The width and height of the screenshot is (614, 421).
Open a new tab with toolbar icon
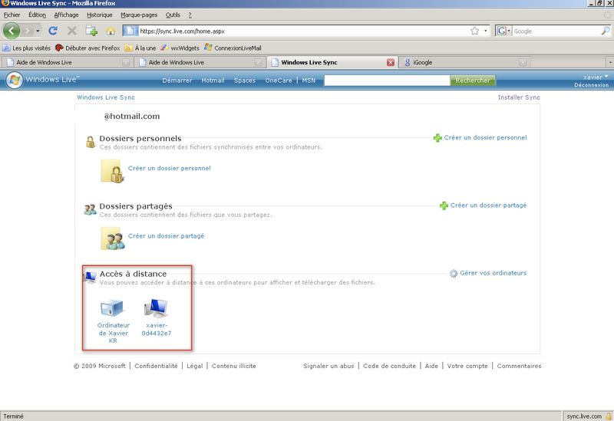tap(91, 31)
